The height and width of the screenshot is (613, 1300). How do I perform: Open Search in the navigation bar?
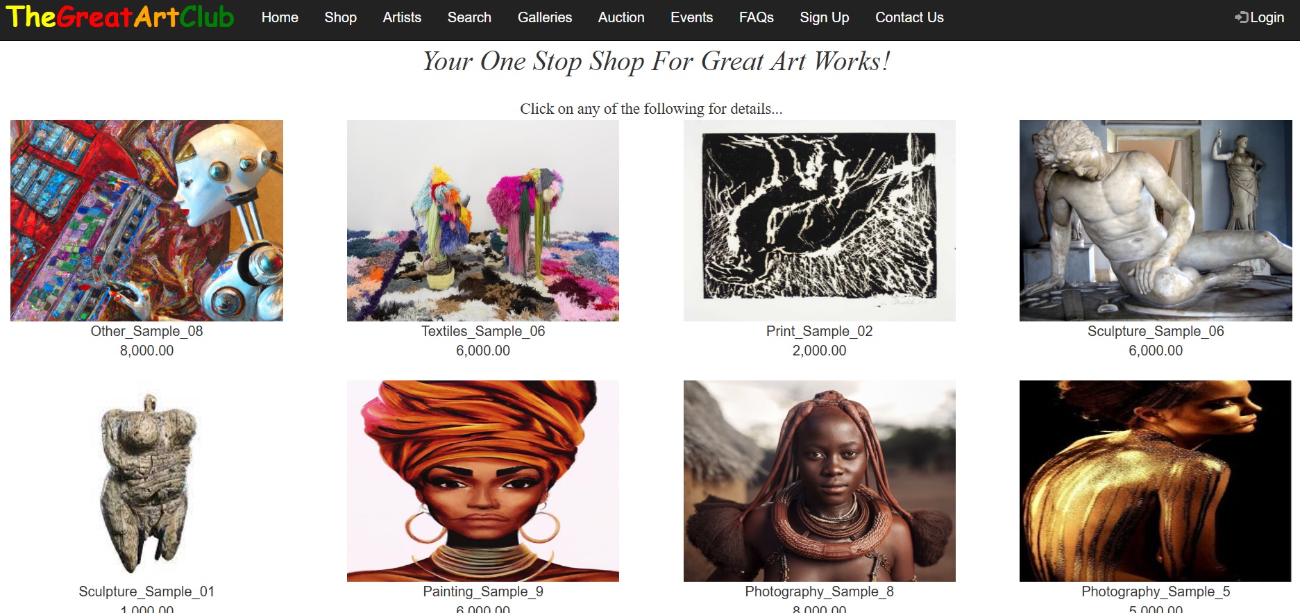coord(469,17)
